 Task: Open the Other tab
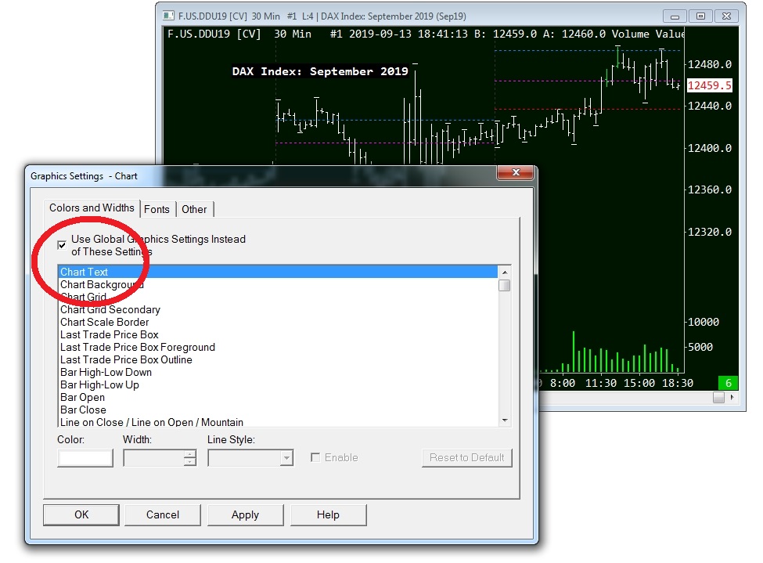tap(194, 209)
